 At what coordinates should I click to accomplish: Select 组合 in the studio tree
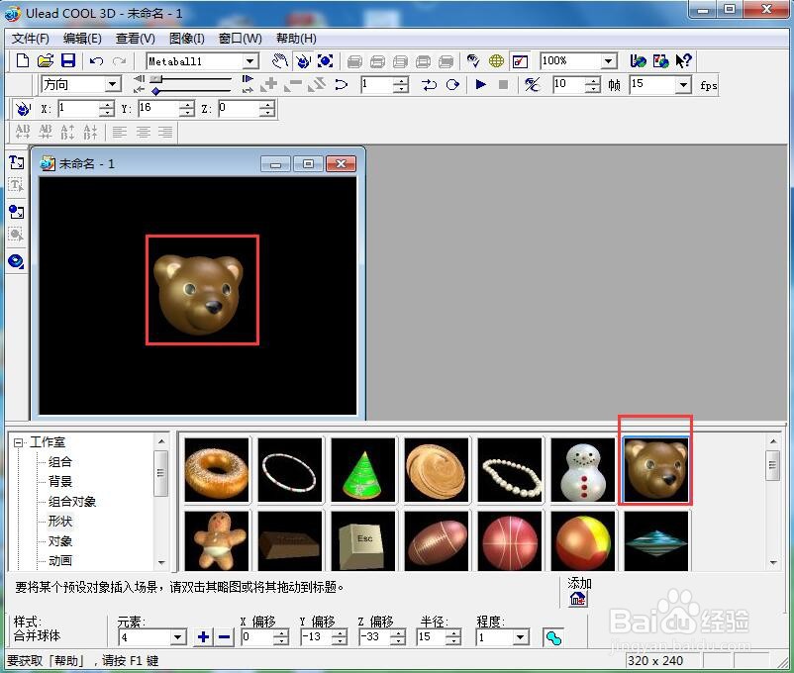pyautogui.click(x=59, y=462)
